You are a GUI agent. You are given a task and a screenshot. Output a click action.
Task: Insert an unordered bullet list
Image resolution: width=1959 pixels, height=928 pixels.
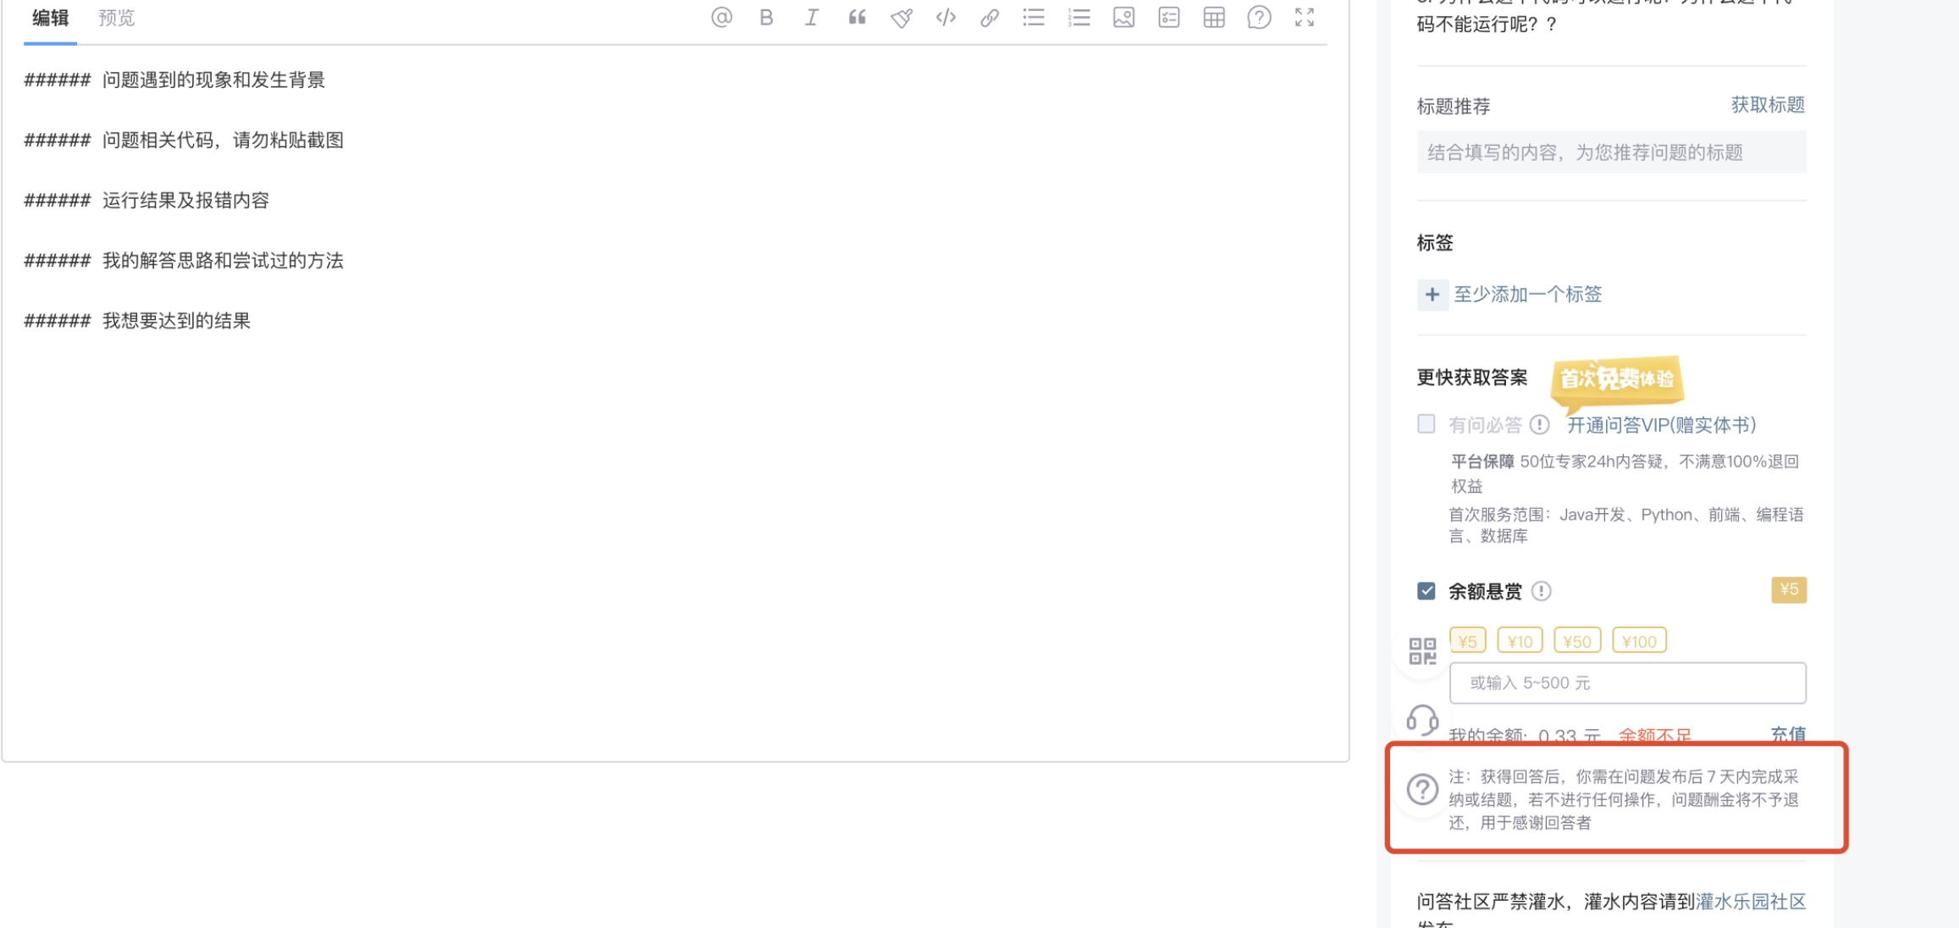(x=1034, y=17)
